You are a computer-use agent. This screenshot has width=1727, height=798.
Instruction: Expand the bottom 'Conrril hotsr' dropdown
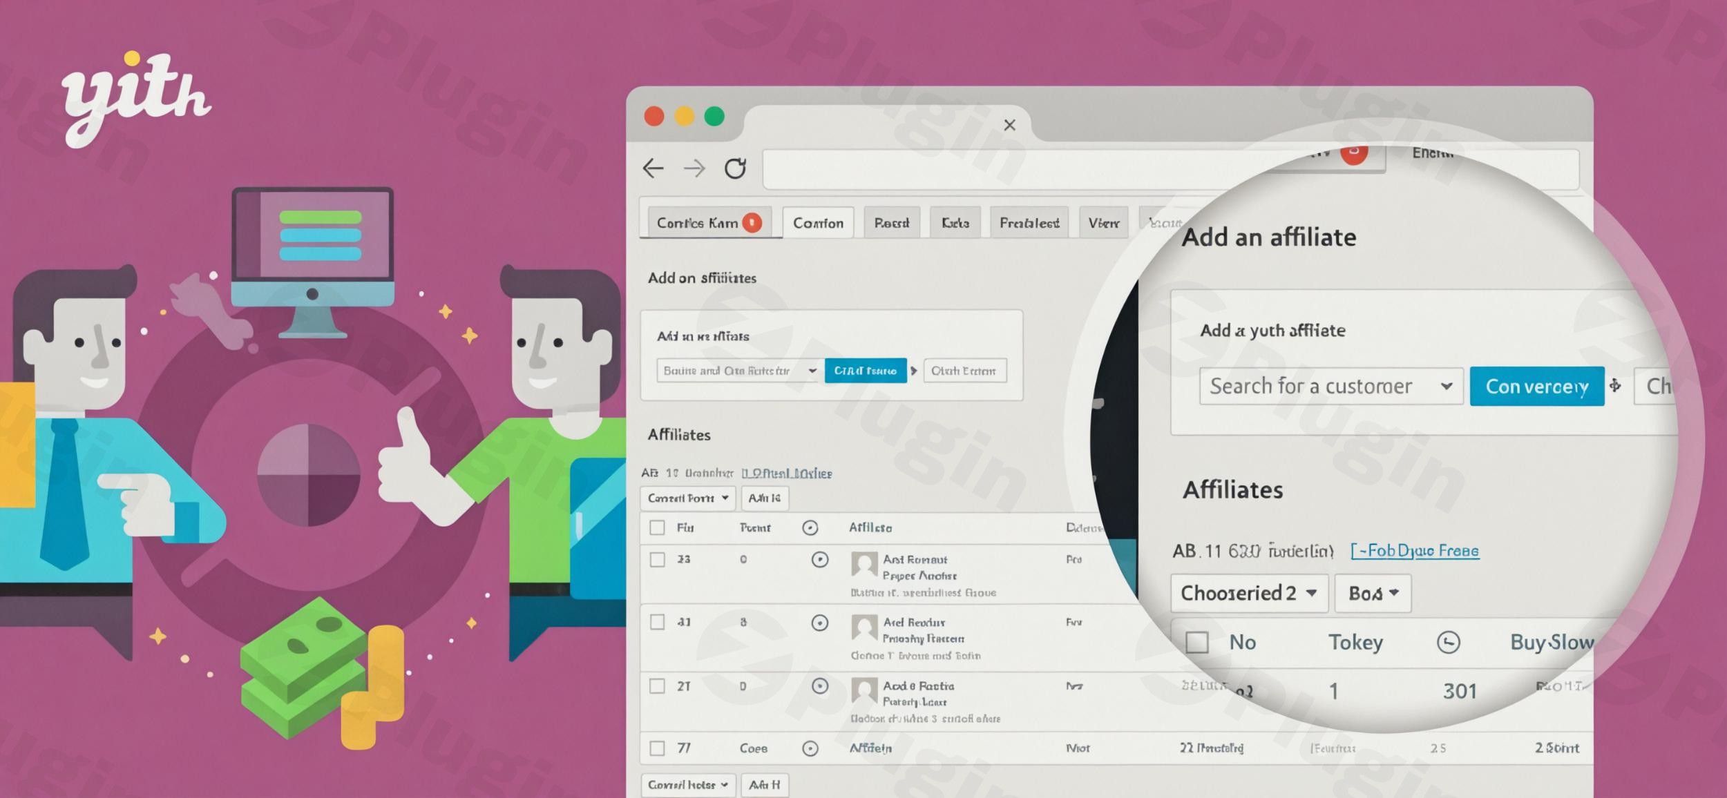tap(688, 785)
